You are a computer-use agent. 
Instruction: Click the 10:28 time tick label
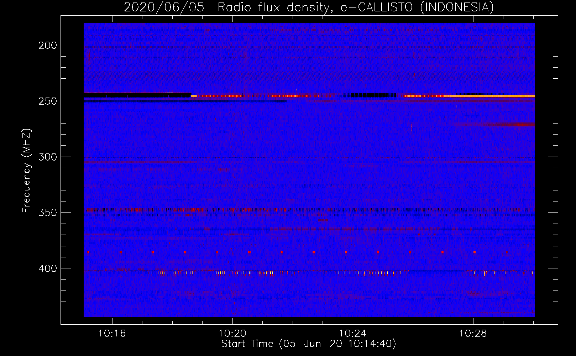pos(473,334)
